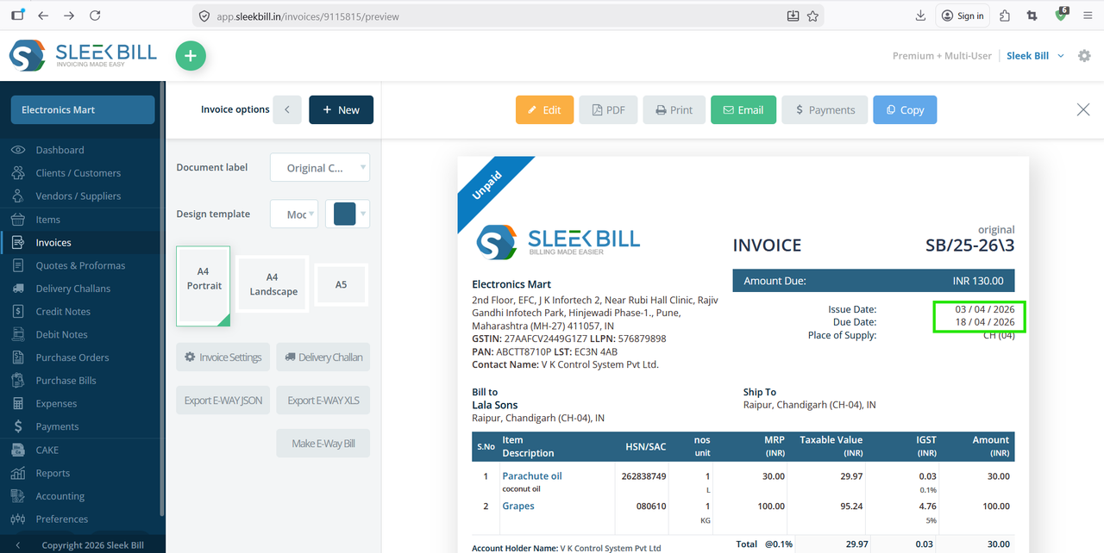Select the A4 Portrait layout thumbnail

click(204, 287)
